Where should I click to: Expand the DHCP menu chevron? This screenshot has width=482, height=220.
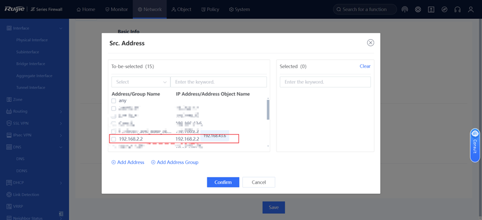(x=61, y=183)
